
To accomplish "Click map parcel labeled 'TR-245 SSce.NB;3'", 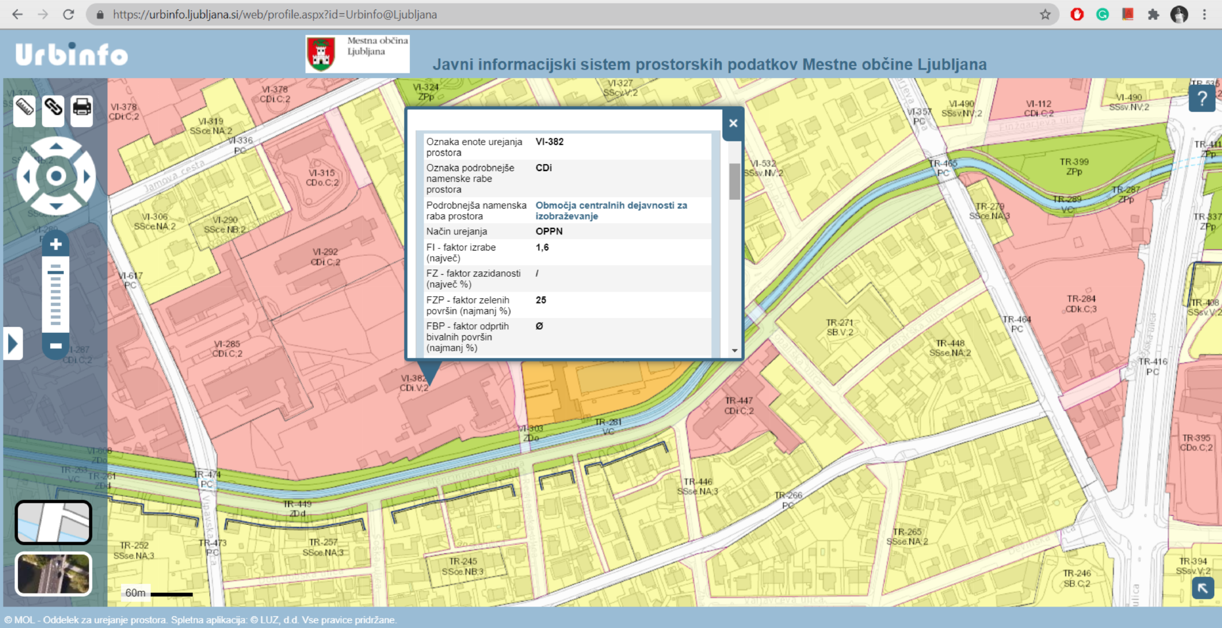I will coord(463,567).
